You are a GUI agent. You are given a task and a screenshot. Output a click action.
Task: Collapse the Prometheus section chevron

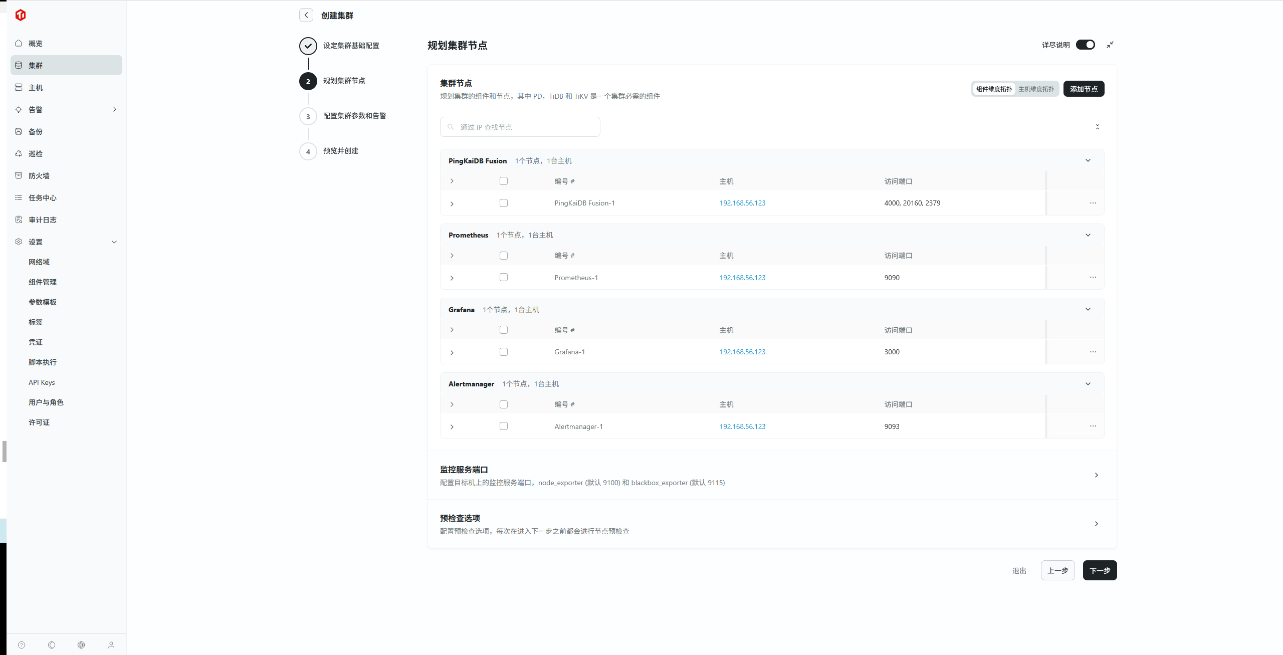(x=1088, y=235)
